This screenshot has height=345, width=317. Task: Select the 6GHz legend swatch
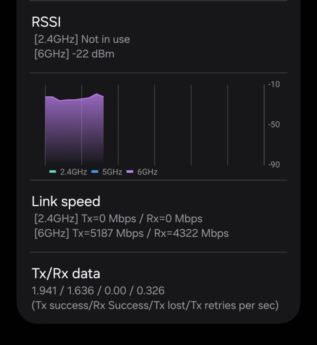(129, 172)
